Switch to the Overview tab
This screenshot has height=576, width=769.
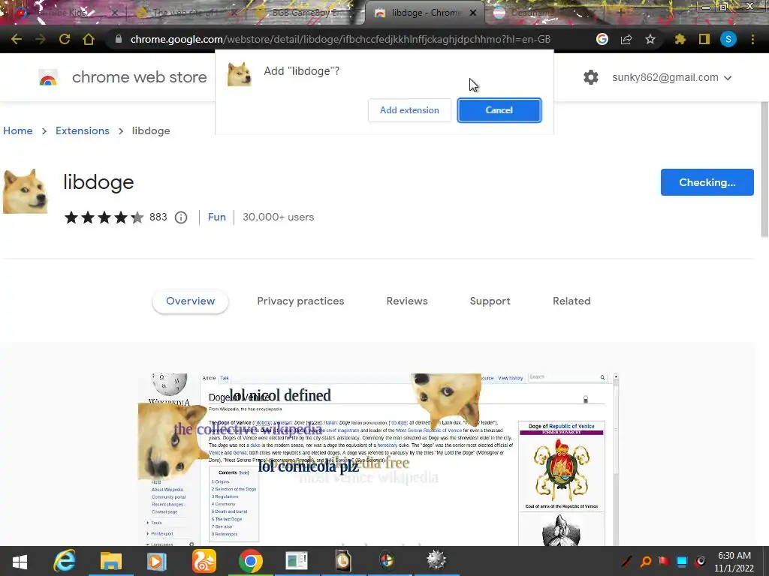point(190,301)
